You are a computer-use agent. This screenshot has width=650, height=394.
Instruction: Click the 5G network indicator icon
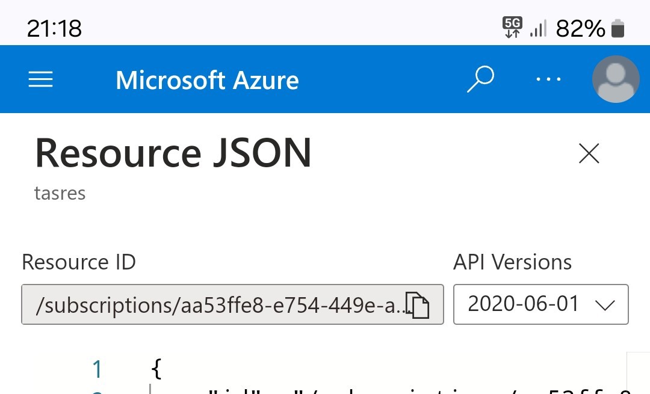click(512, 28)
